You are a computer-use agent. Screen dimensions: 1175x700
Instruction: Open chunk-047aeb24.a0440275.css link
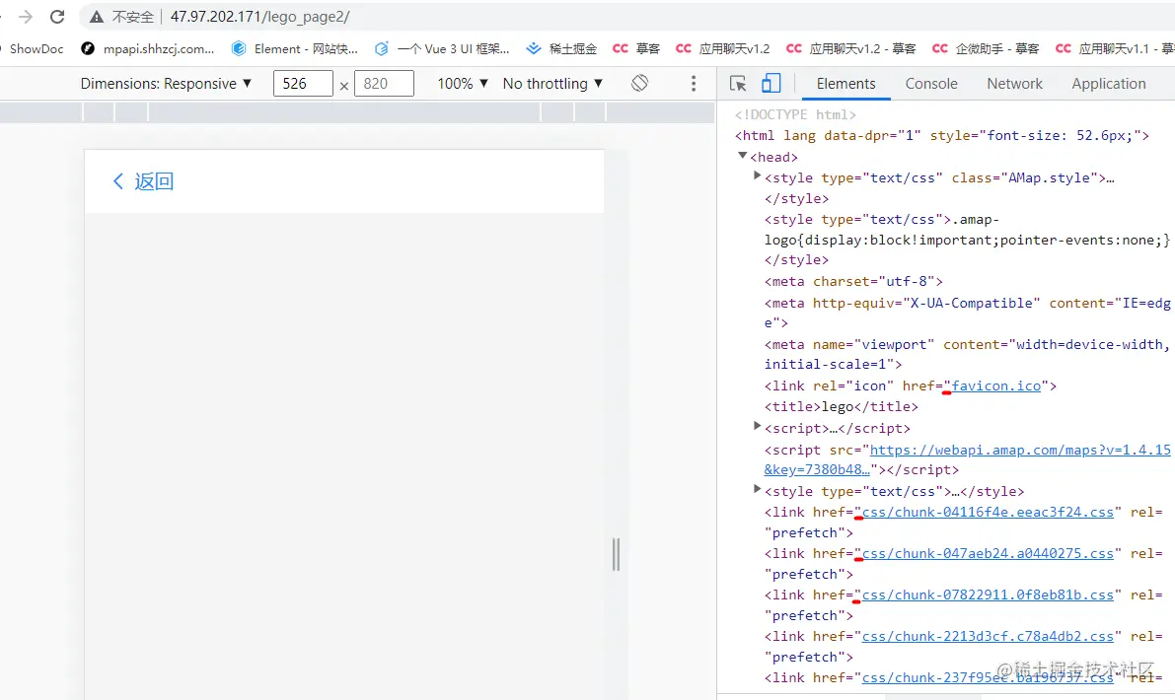988,553
